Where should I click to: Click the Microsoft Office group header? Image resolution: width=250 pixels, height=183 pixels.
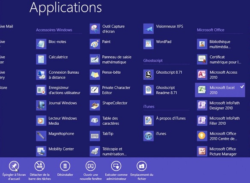click(x=211, y=30)
